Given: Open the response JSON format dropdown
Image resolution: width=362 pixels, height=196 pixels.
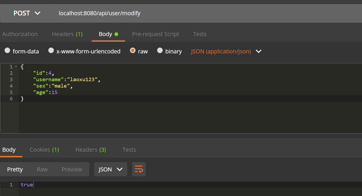Looking at the screenshot, I should 111,169.
